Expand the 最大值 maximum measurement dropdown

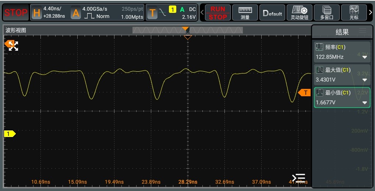click(364, 80)
